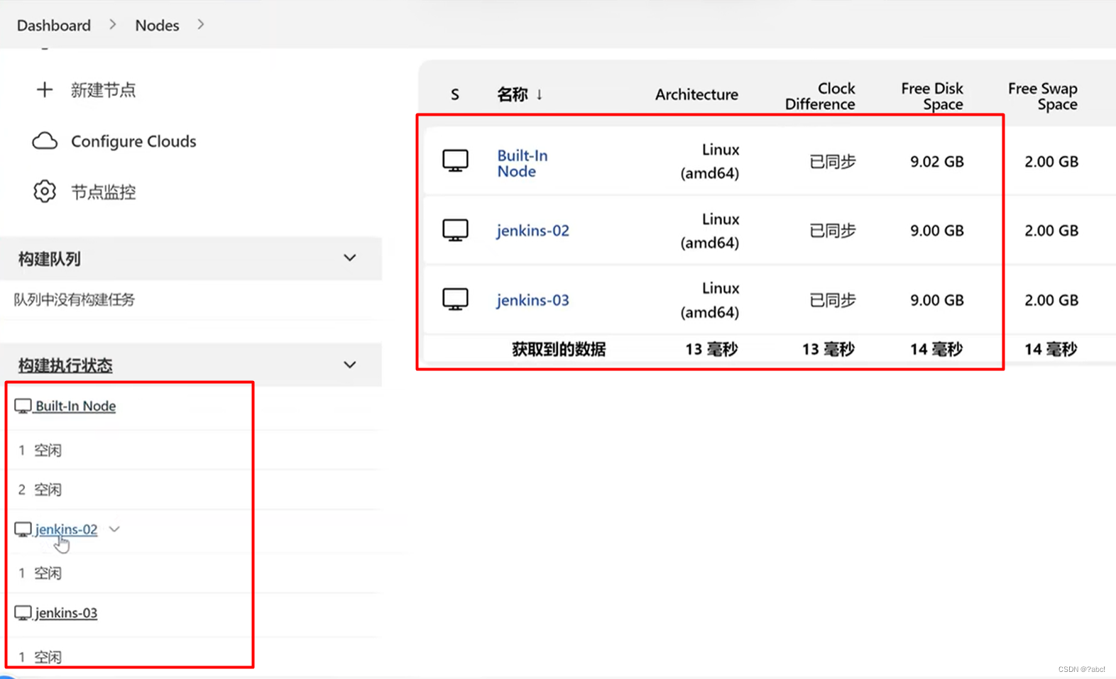Open jenkins-03 link in executor status list
Viewport: 1116px width, 679px height.
click(x=66, y=613)
